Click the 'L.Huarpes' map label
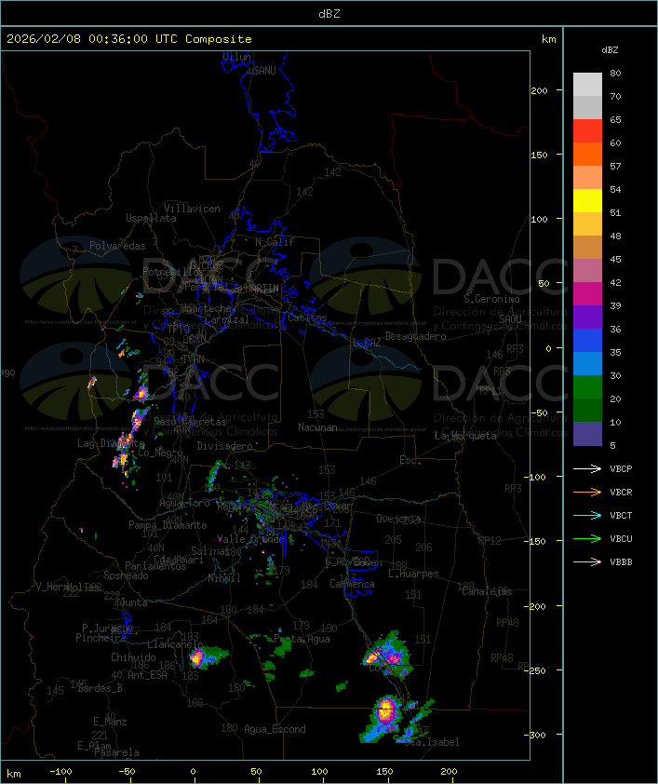This screenshot has width=658, height=784. tap(413, 574)
